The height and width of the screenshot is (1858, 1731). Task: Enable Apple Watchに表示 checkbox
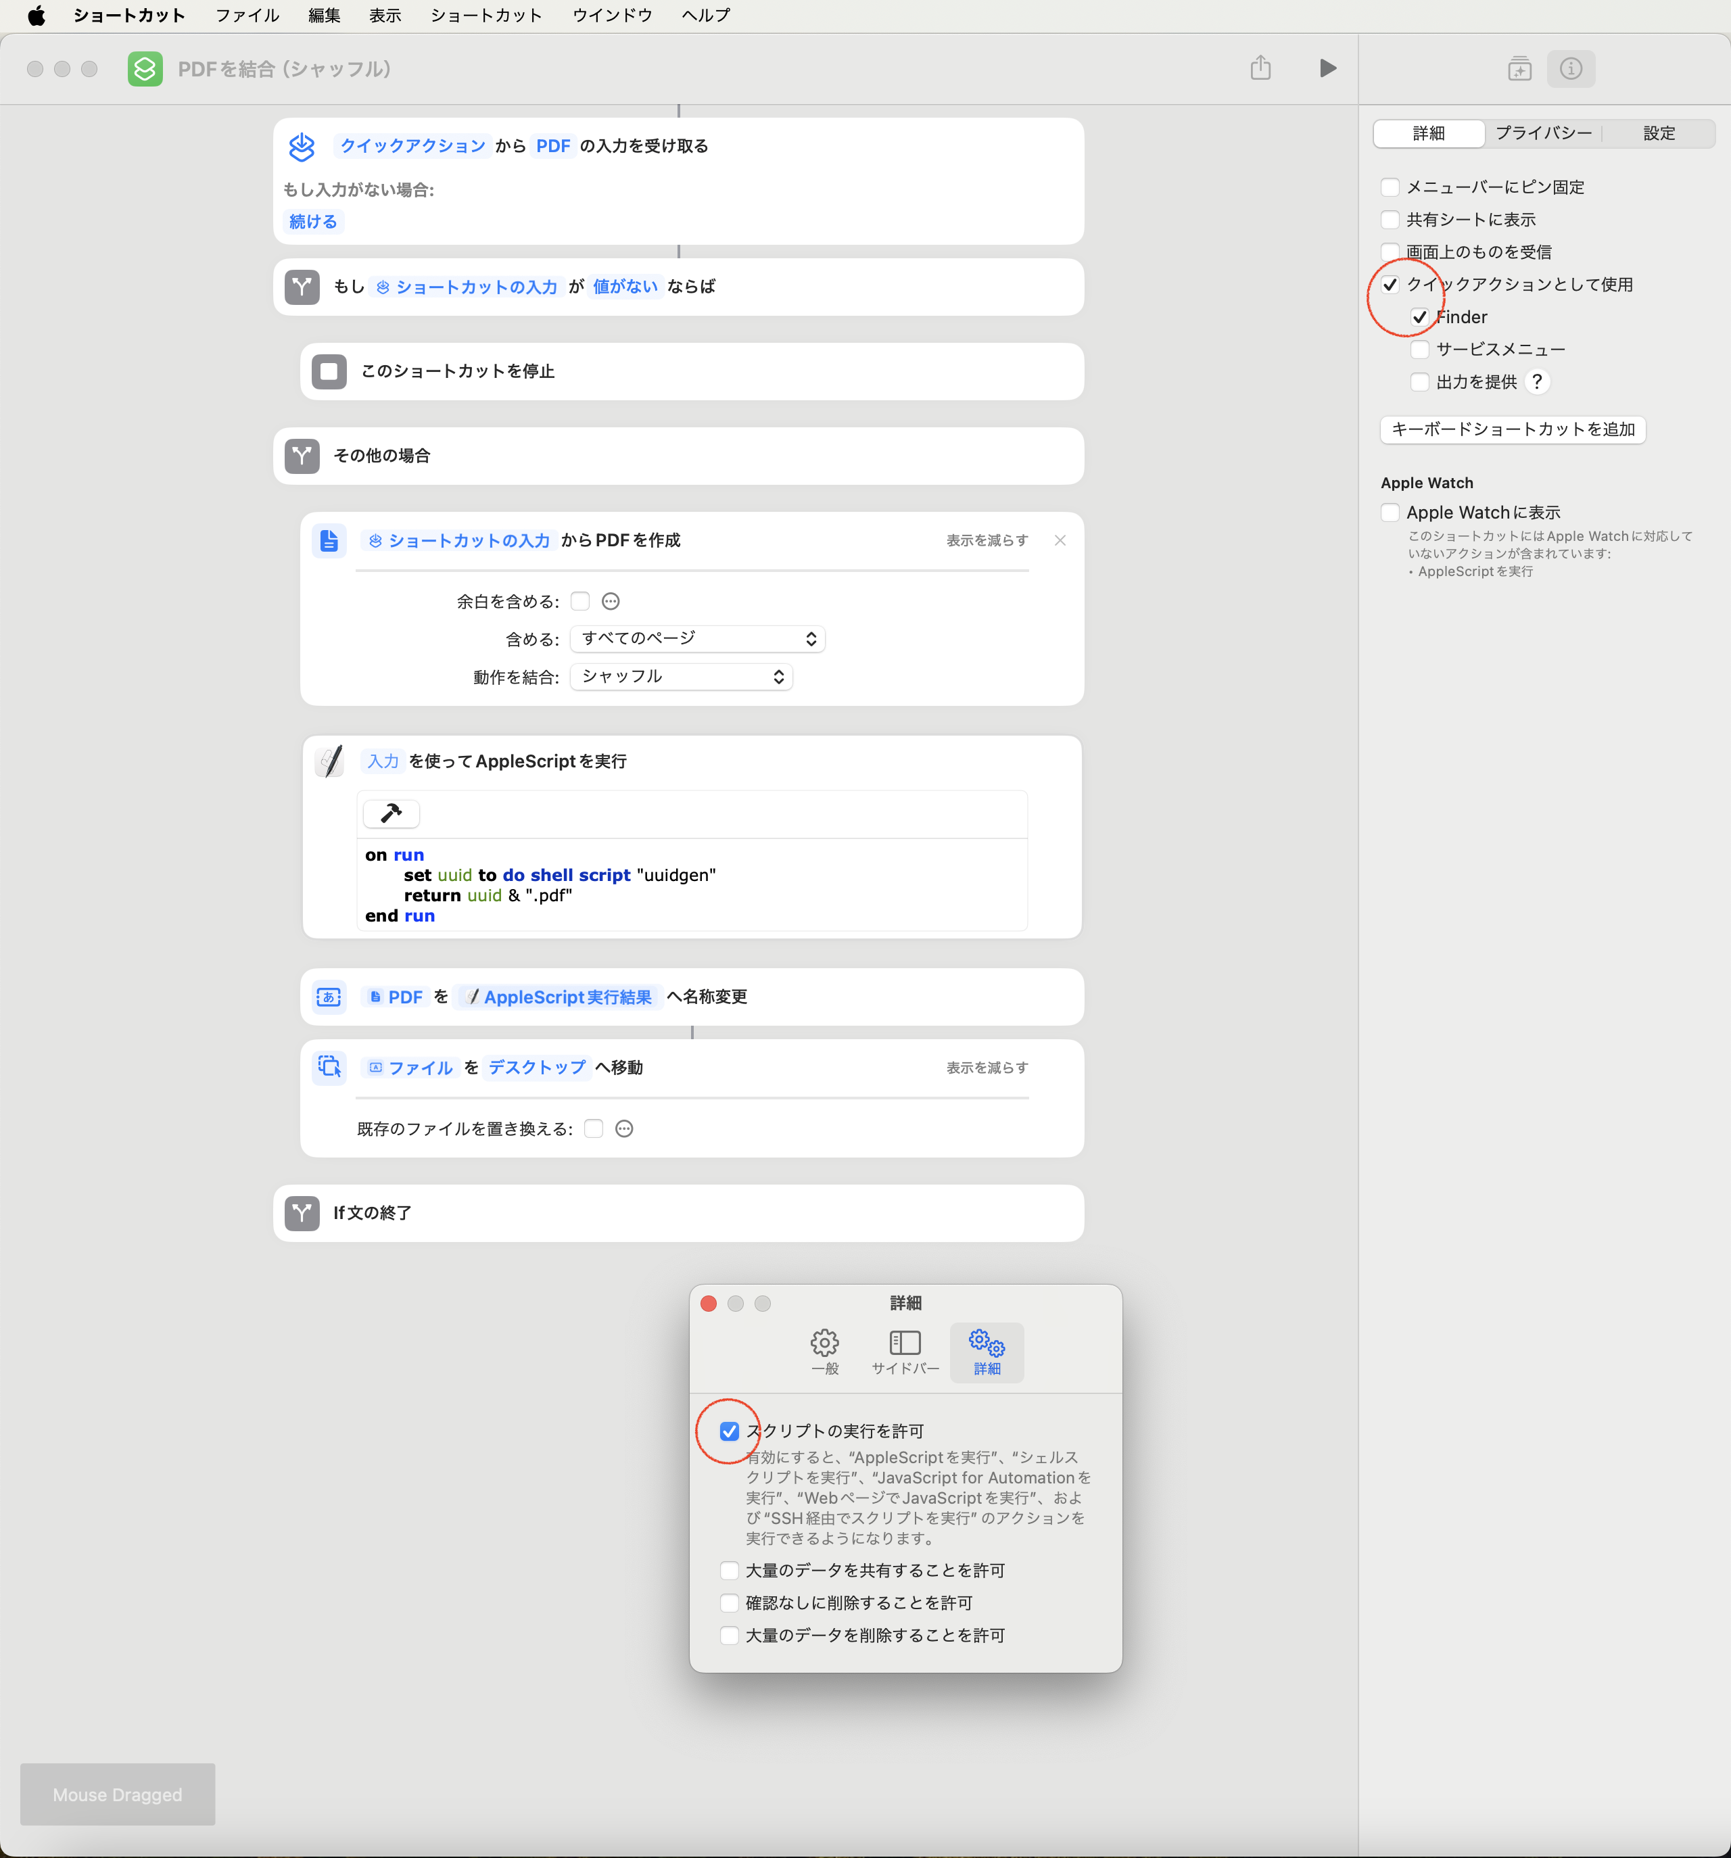1390,512
